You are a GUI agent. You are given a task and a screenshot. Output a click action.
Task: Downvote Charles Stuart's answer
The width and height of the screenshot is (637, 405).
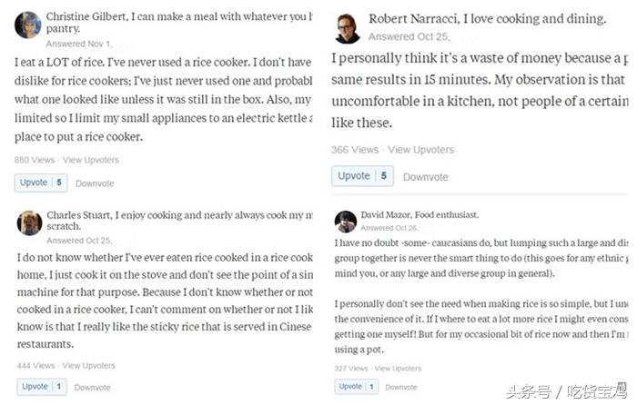tap(93, 387)
